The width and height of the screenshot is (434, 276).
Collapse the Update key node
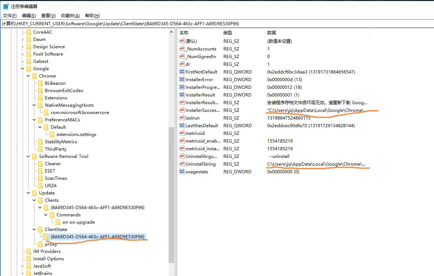click(28, 193)
